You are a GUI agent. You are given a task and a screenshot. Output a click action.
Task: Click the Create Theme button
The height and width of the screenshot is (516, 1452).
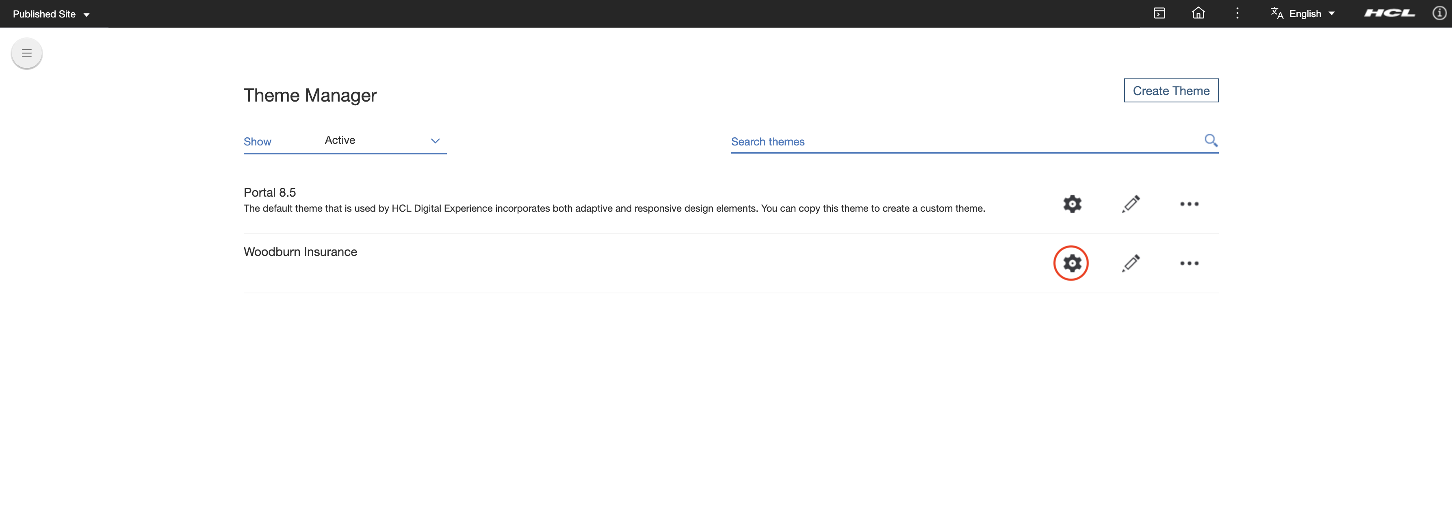1171,90
